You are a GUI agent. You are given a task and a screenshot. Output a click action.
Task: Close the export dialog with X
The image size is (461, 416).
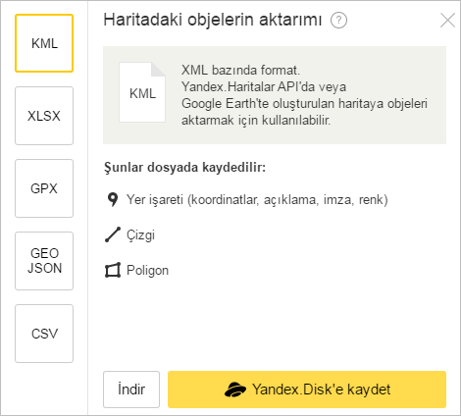point(447,21)
